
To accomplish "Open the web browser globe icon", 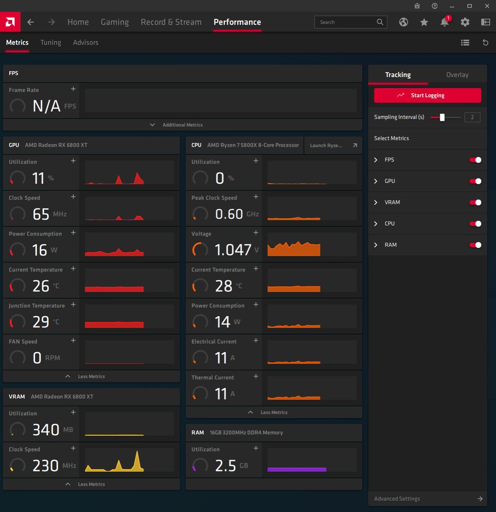I will 403,22.
